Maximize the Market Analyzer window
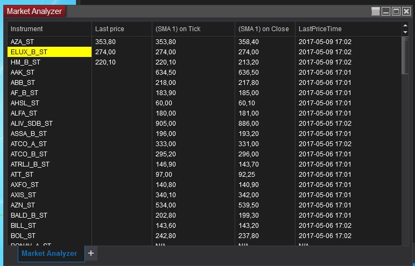The image size is (415, 266). pyautogui.click(x=396, y=11)
